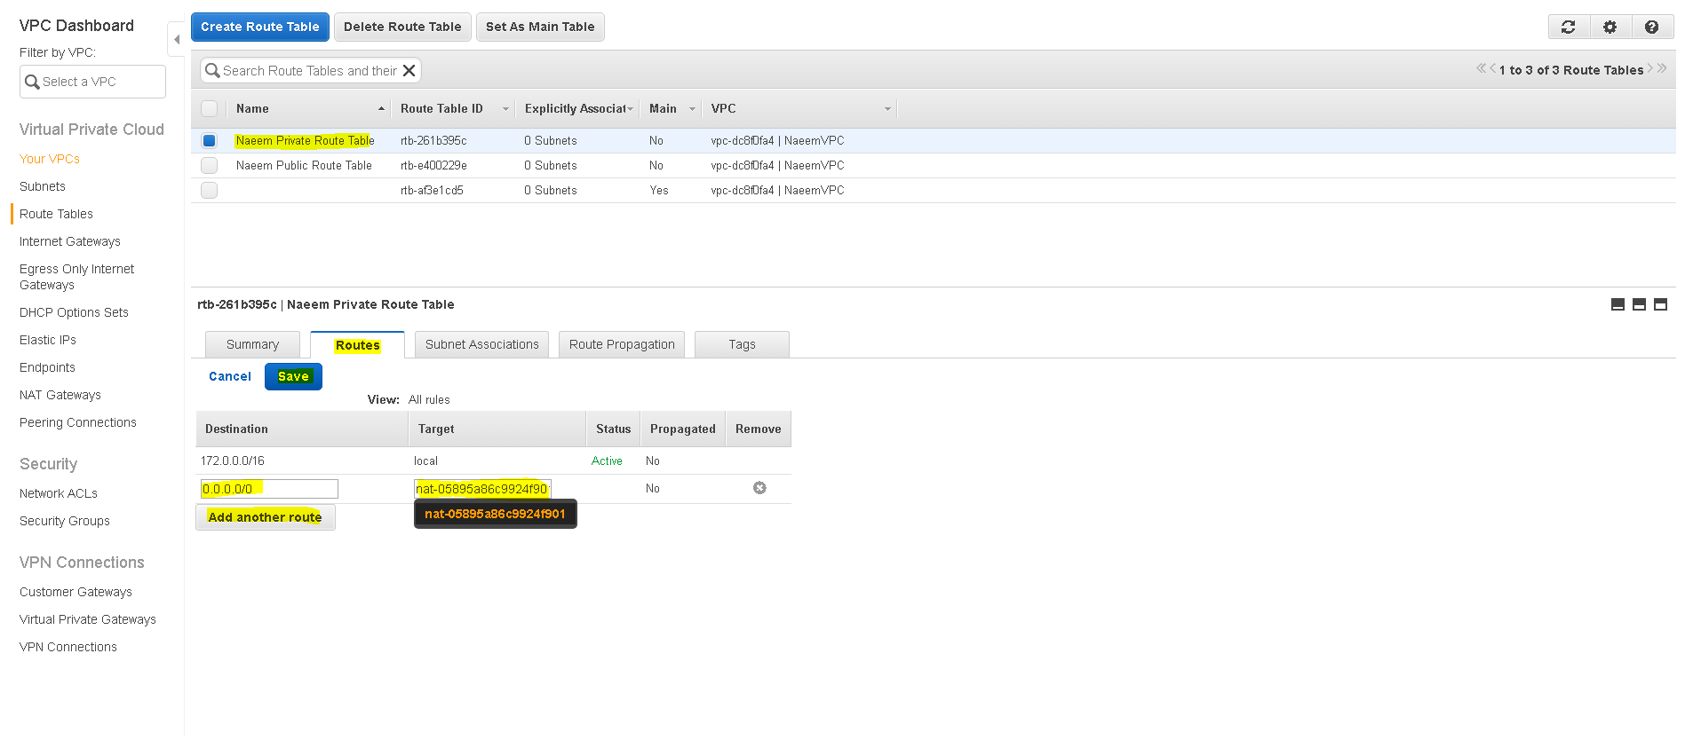Open Customer Gateways in sidebar
Screen dimensions: 1701x740
[x=76, y=592]
